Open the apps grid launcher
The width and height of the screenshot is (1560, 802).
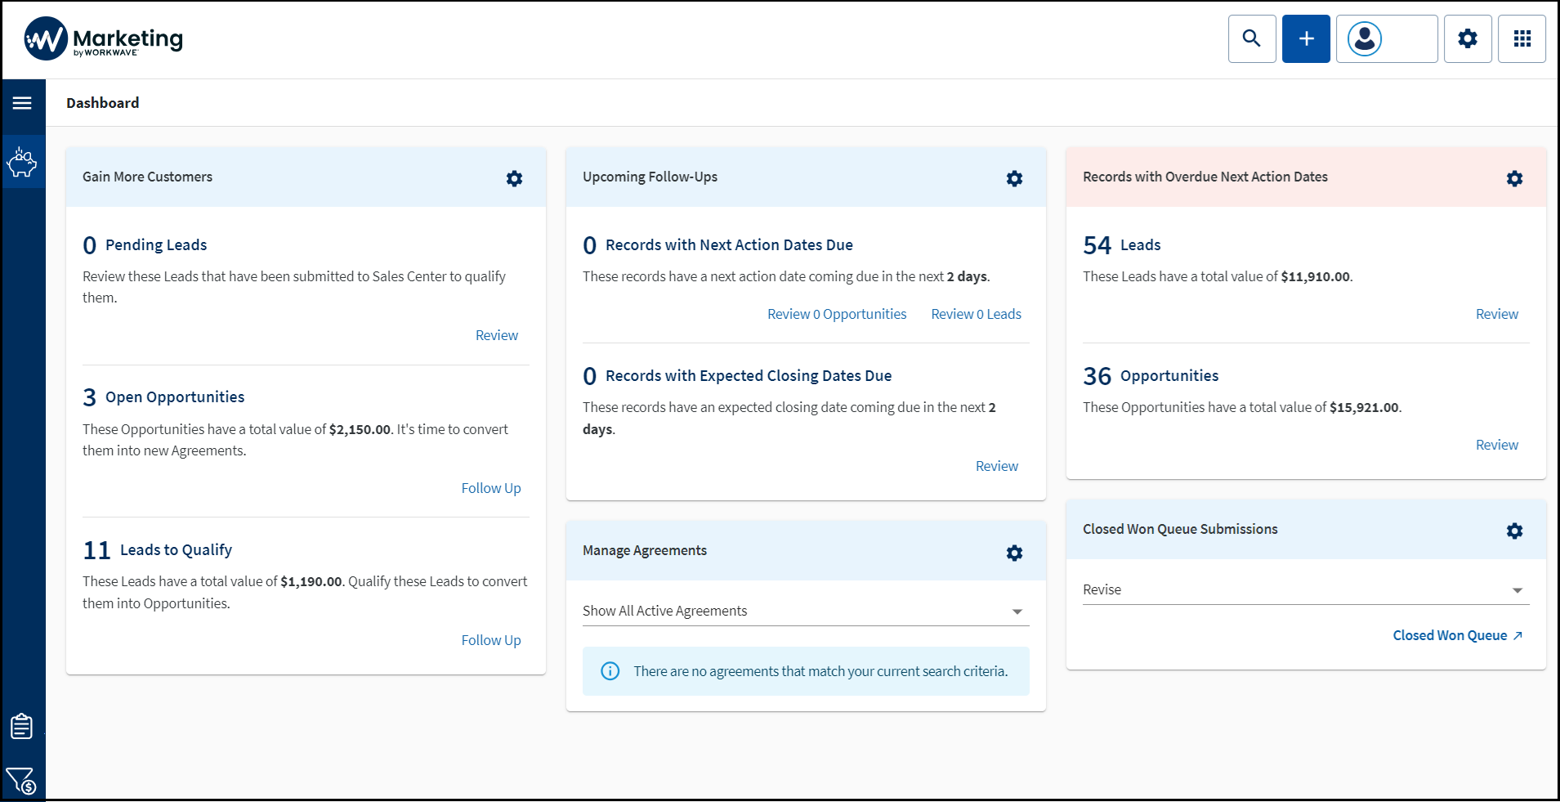1522,38
